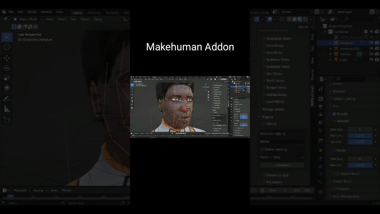Open Render menu in enlarged background view

[32, 12]
